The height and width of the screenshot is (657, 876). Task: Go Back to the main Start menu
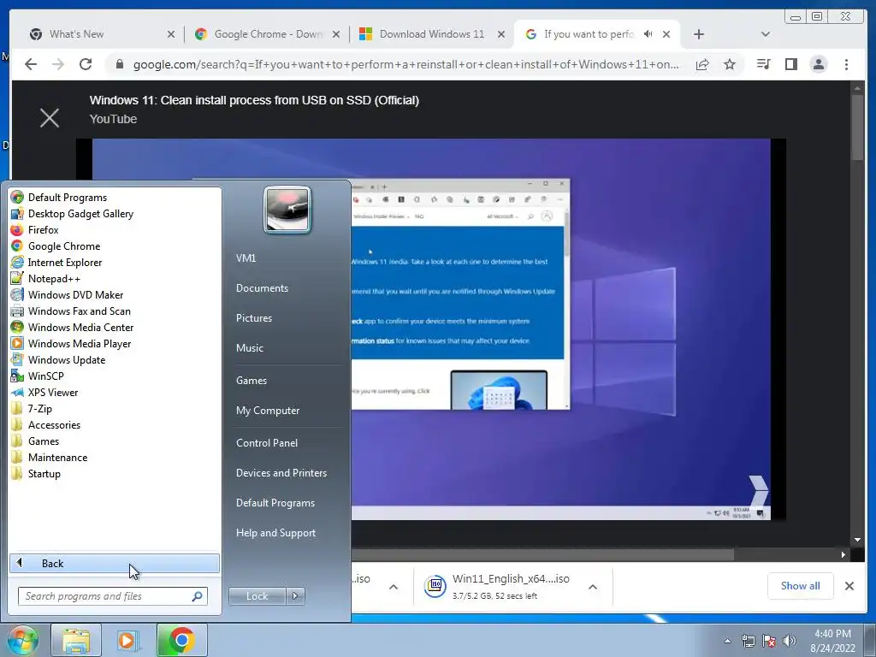115,563
